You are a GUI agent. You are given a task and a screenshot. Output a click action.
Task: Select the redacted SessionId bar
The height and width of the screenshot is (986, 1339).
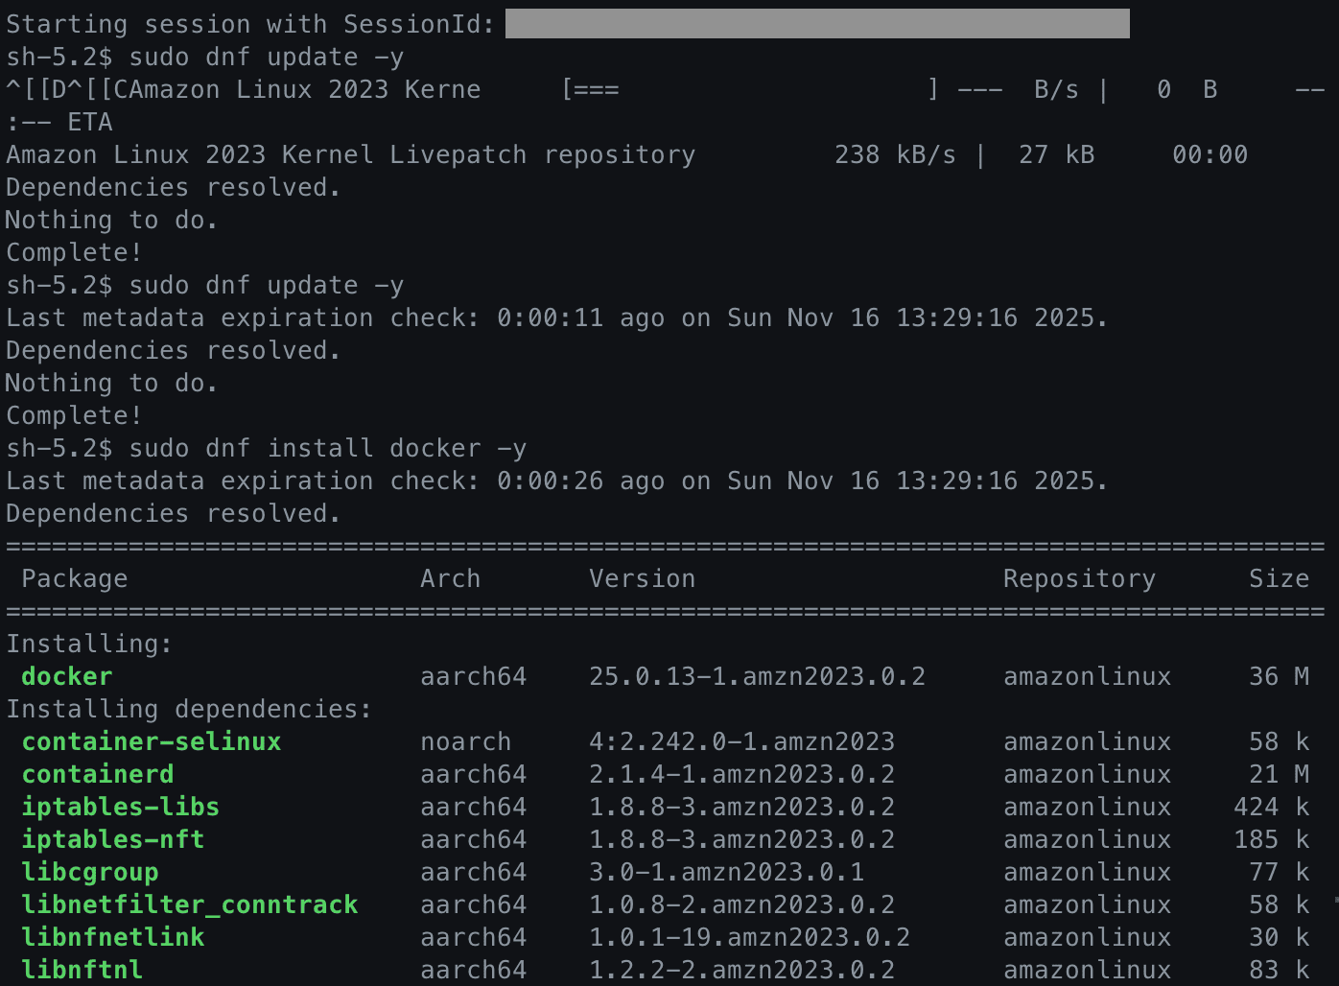[x=818, y=24]
